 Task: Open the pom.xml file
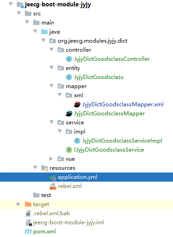click(x=44, y=232)
